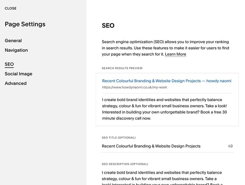Follow the Learn More link

coord(175,54)
